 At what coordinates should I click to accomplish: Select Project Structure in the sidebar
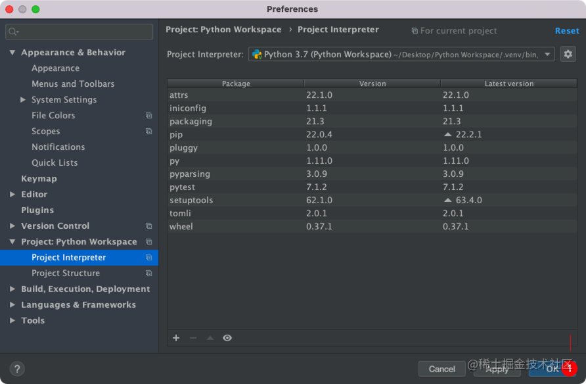tap(66, 273)
